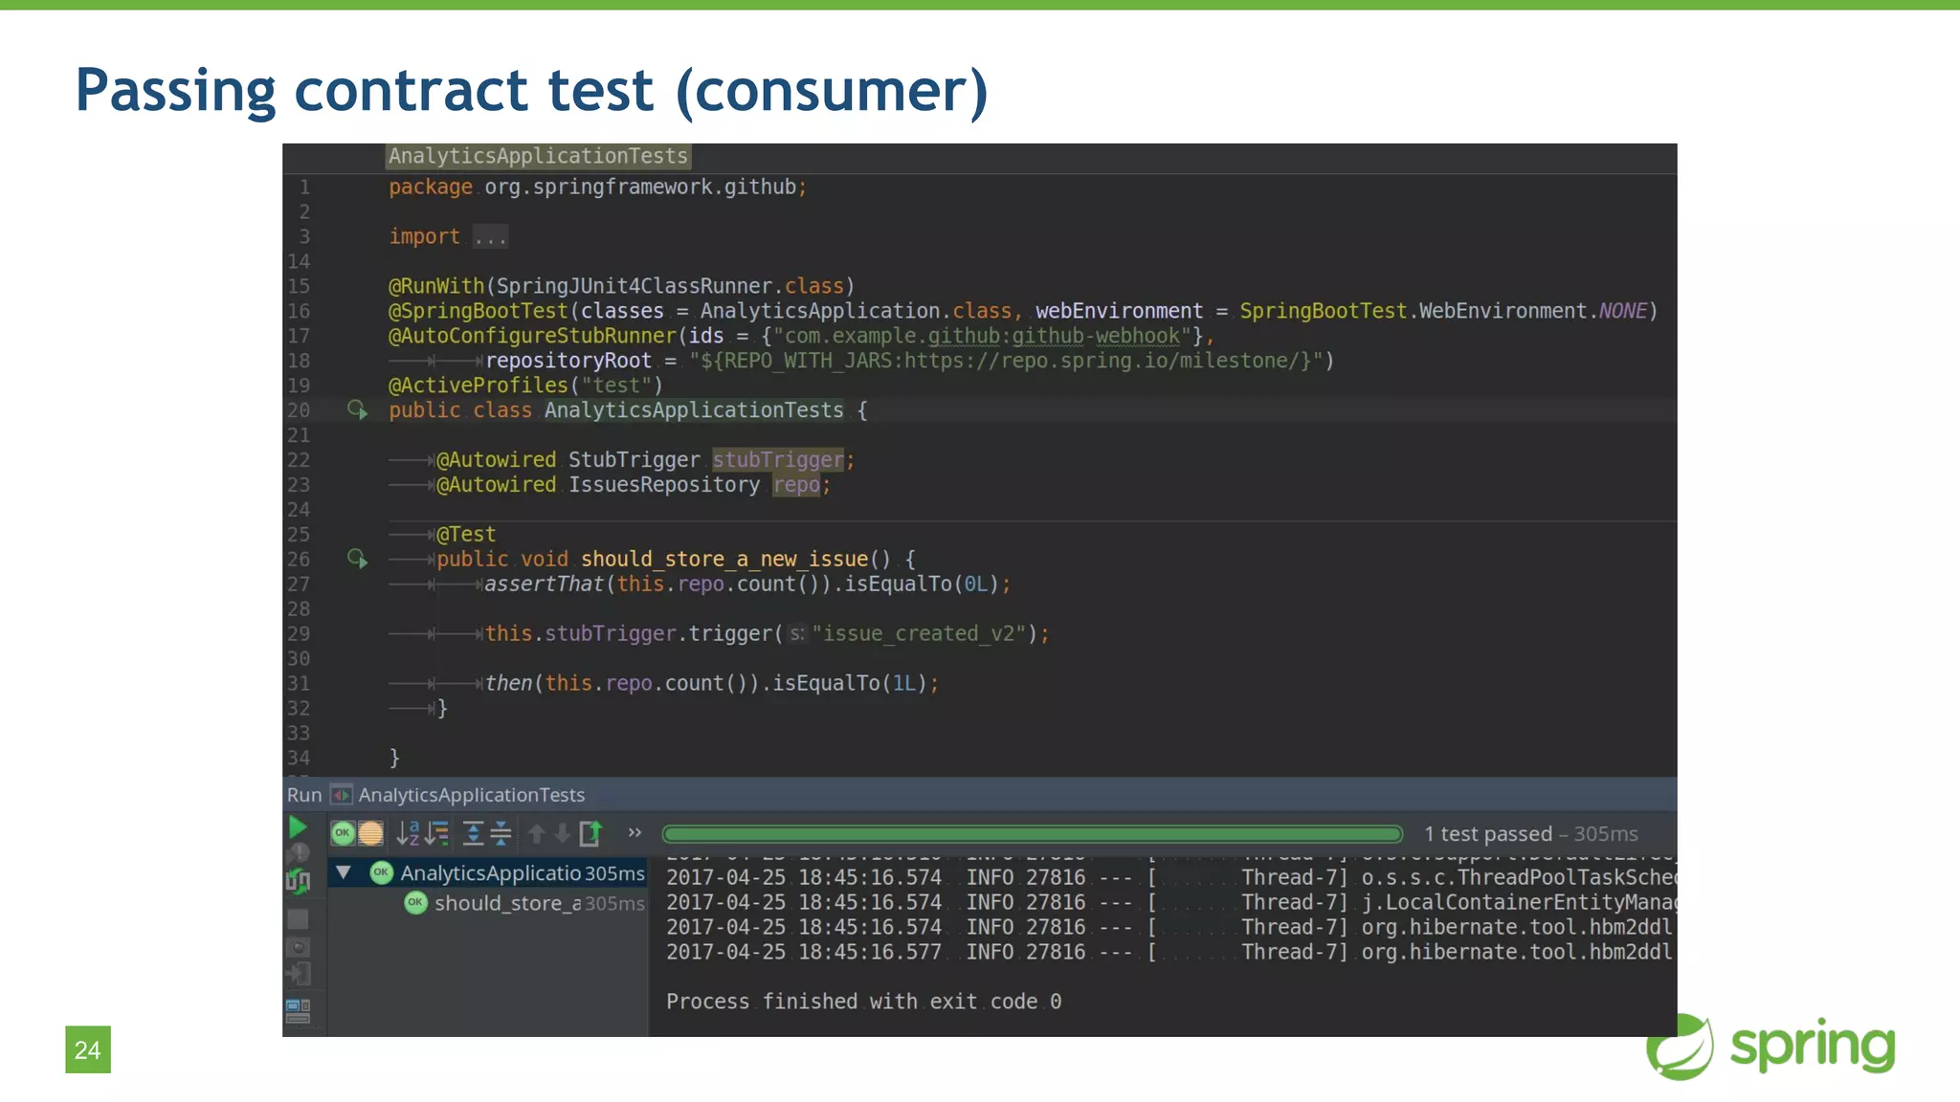1960x1102 pixels.
Task: Select the should_store_a test row
Action: pos(488,903)
